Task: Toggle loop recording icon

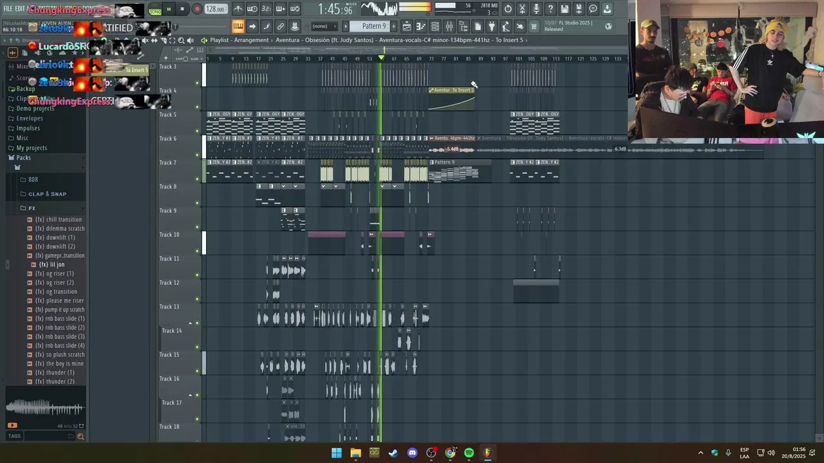Action: 295,9
